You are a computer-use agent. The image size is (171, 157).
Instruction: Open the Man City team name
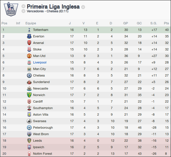pos(39,69)
